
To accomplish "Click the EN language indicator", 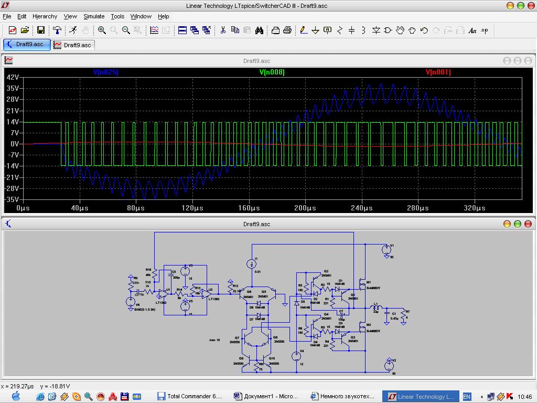I will (x=467, y=397).
